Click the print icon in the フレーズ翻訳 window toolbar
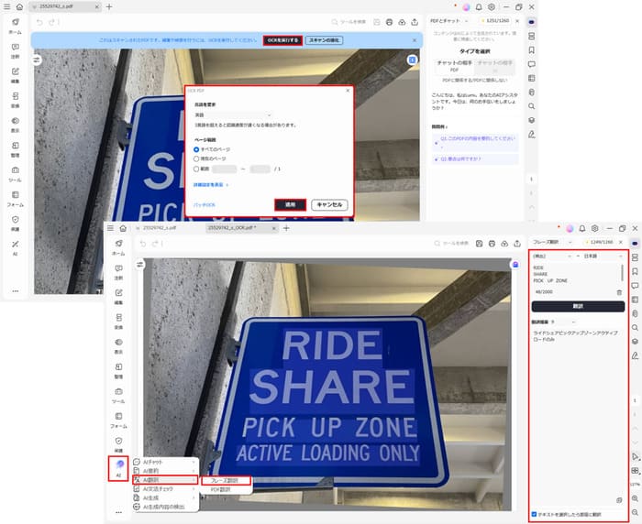The height and width of the screenshot is (524, 642). click(x=494, y=242)
